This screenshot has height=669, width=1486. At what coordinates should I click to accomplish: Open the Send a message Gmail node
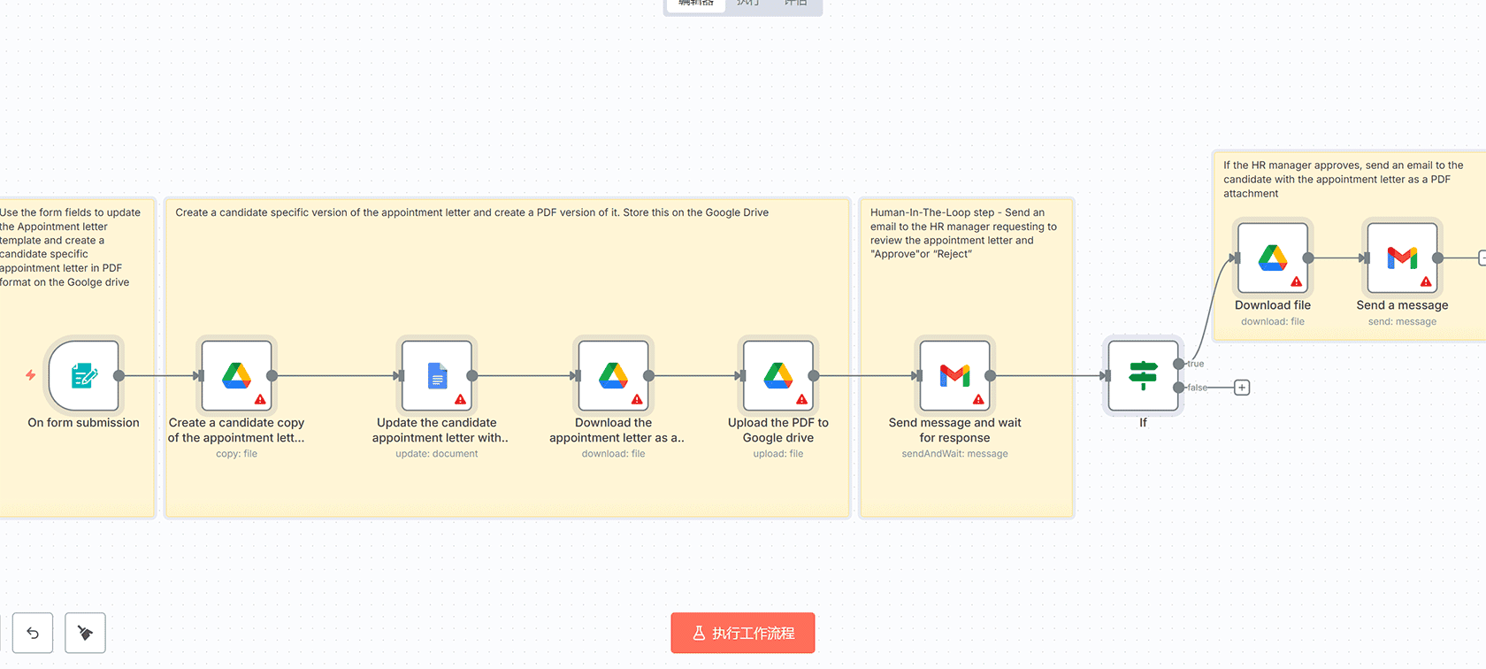[1402, 258]
